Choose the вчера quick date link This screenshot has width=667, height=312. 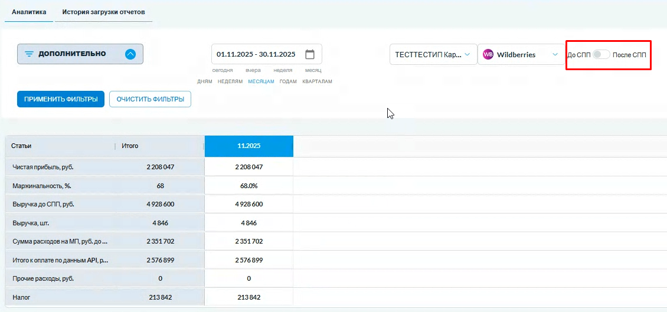[253, 70]
